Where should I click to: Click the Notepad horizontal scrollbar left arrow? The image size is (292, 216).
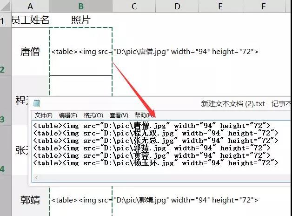point(36,178)
